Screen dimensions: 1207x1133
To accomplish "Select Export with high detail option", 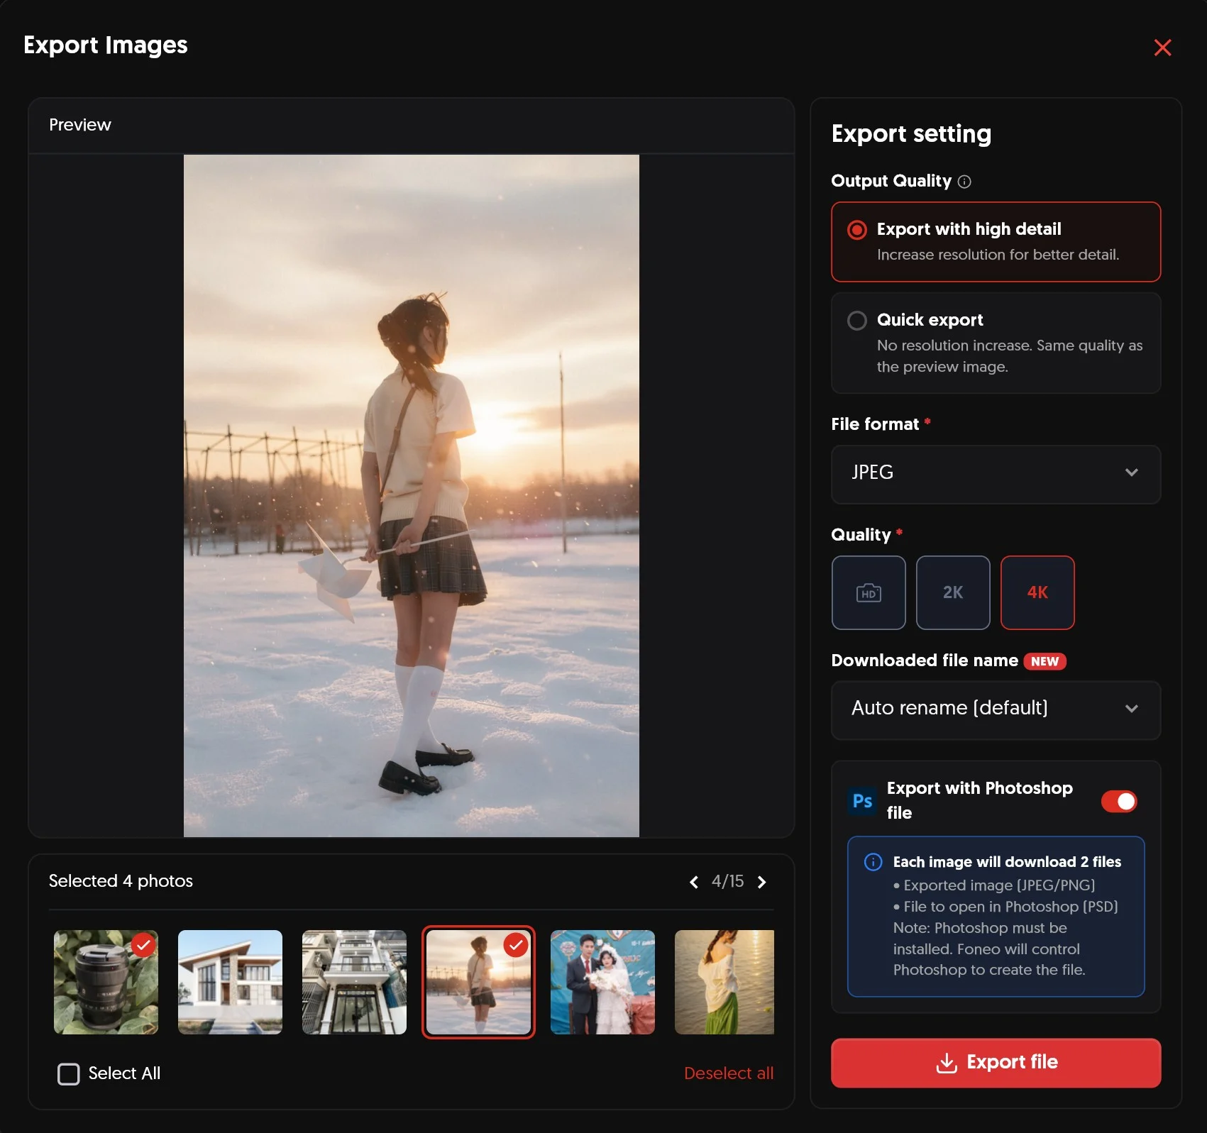I will [996, 242].
